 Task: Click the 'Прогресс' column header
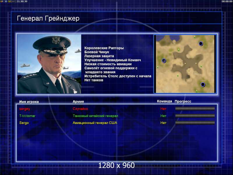pos(183,101)
